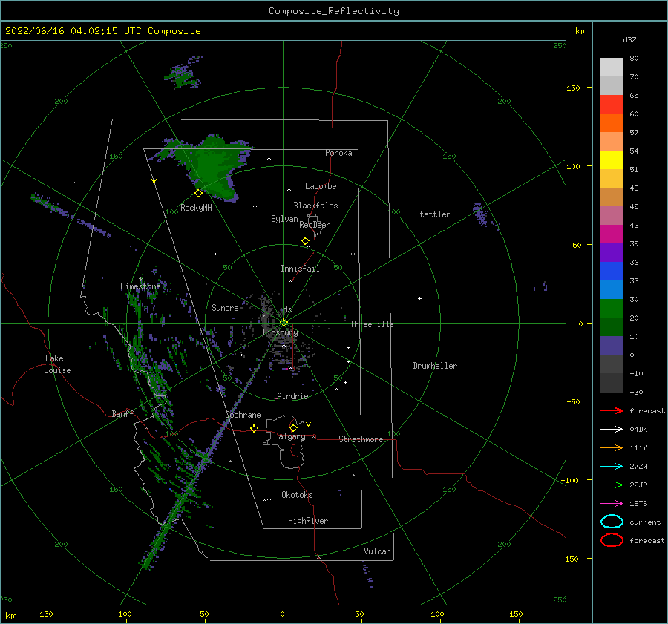Select the orange 57-60 dBZ swatch
Viewport: 668px width, 624px height.
tap(612, 123)
